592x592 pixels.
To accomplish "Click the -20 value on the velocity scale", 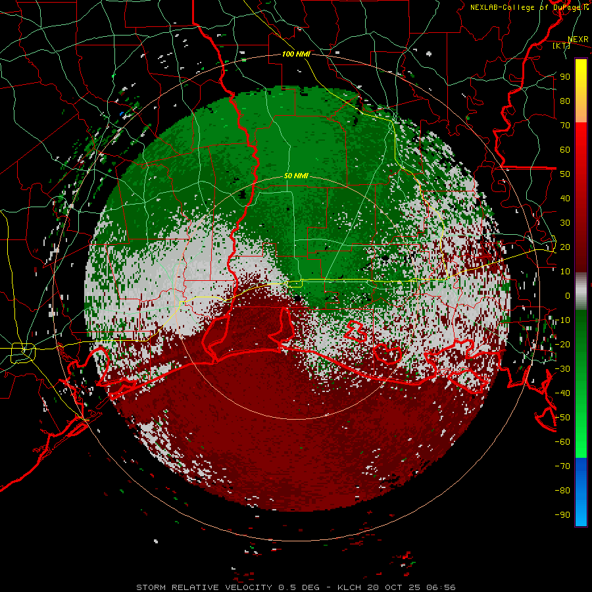I will (562, 345).
